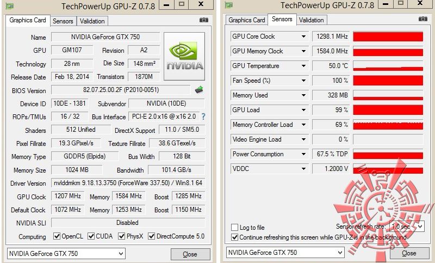
Task: Click the GPU Temperature graph bar
Action: click(388, 66)
